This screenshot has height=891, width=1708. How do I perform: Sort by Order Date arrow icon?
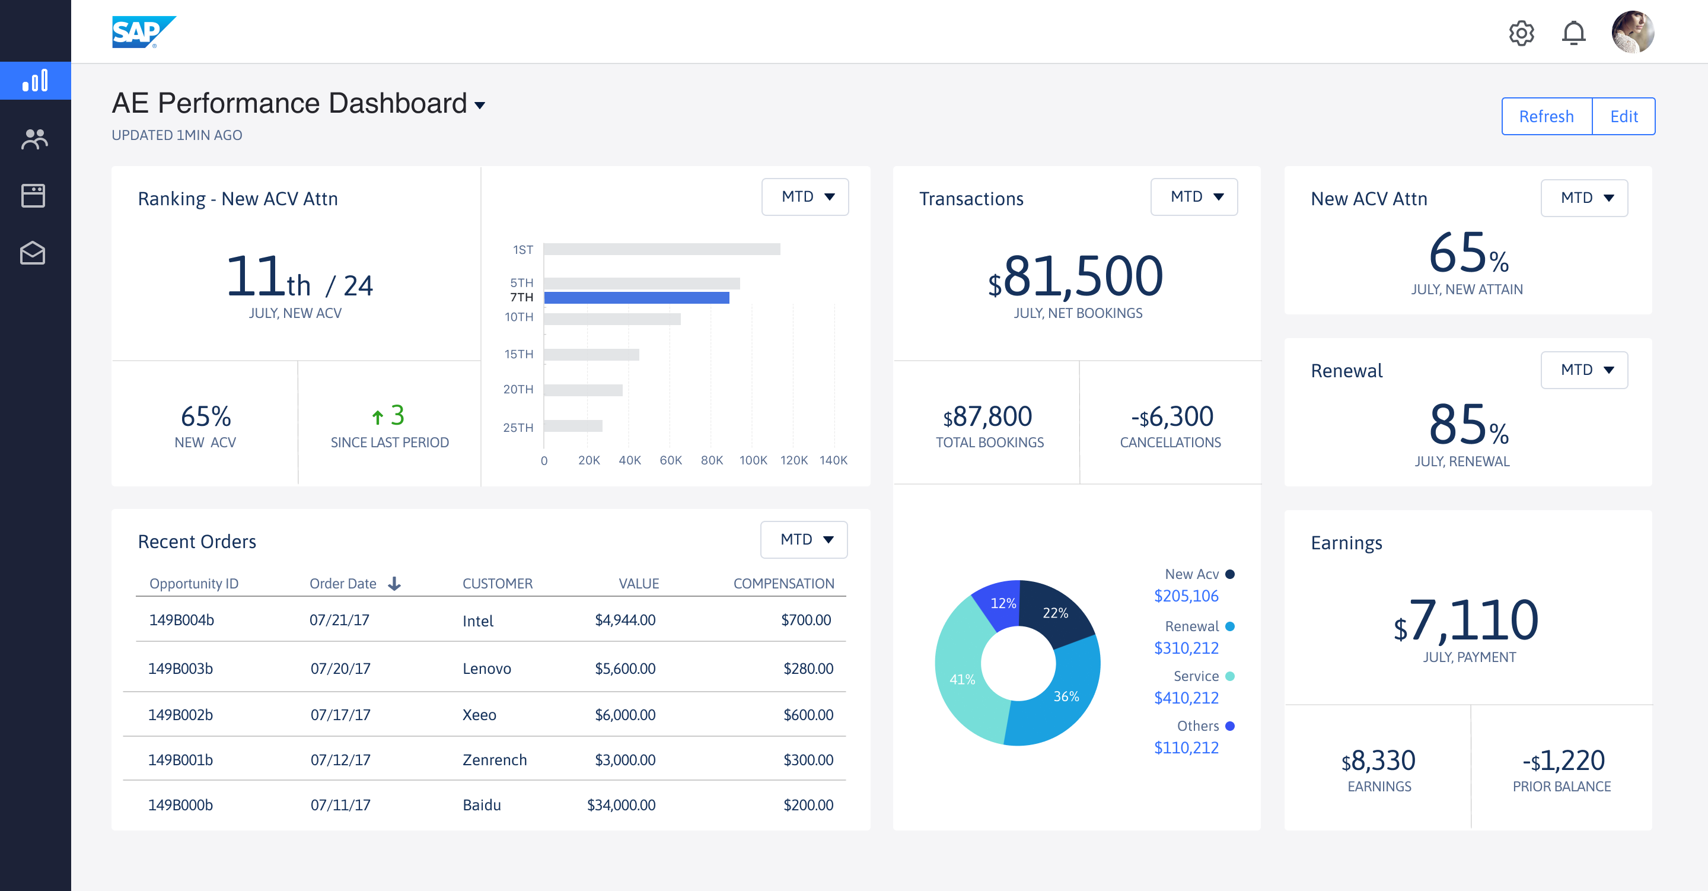point(394,583)
